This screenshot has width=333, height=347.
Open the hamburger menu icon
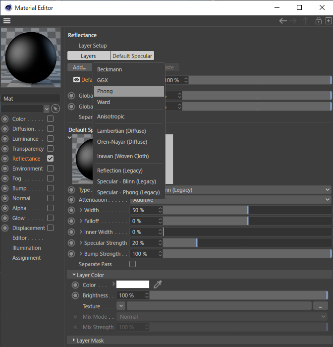point(7,21)
